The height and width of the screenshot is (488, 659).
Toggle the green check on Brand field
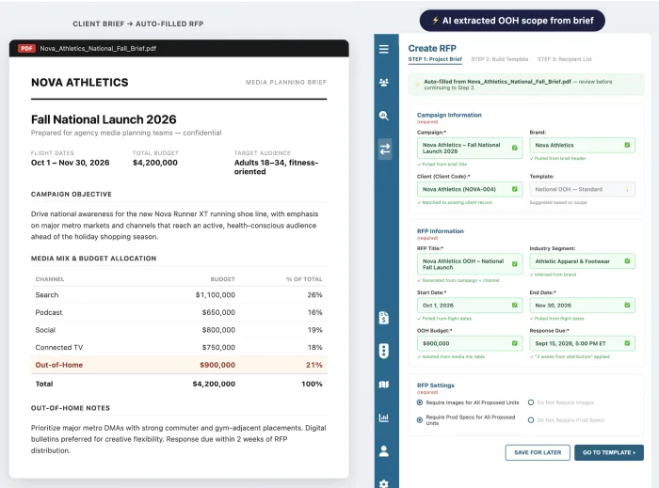tap(627, 145)
